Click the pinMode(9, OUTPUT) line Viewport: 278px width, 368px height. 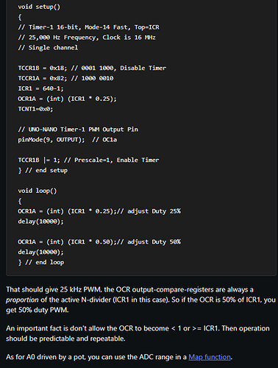point(68,140)
